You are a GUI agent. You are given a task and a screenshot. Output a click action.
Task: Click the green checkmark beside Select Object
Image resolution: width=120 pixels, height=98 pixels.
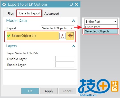coord(9,36)
